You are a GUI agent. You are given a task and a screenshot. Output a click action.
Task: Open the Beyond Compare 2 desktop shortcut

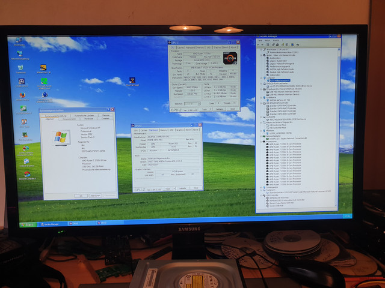tap(27, 175)
